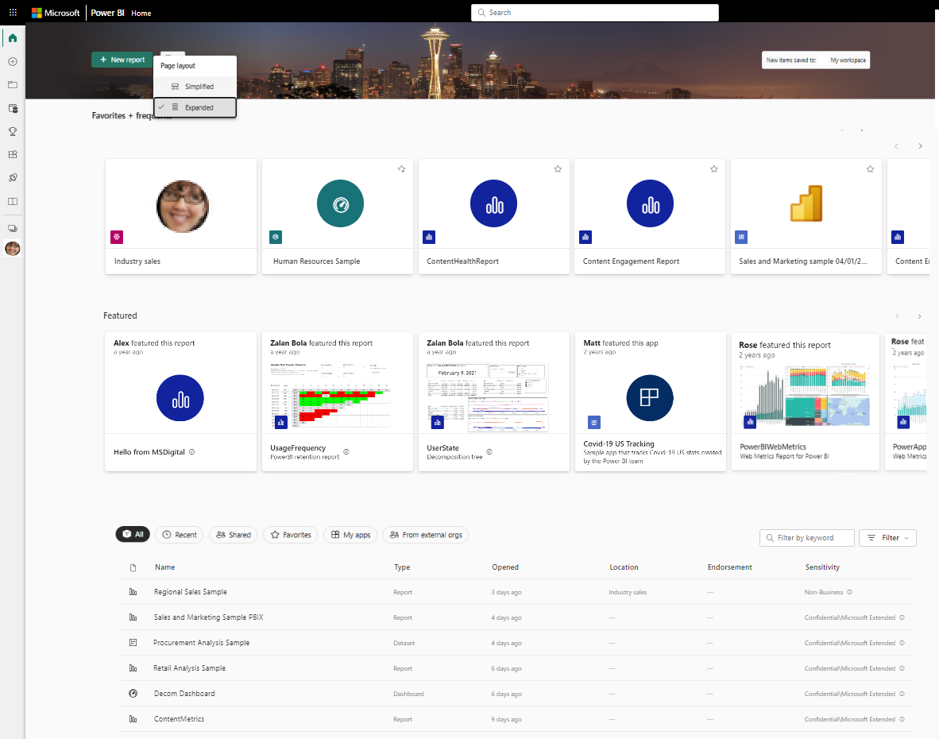Open Data hub icon in sidebar

click(x=13, y=108)
